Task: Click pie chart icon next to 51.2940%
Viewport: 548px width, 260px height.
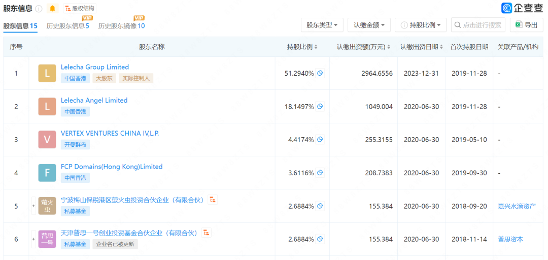Action: (x=320, y=73)
